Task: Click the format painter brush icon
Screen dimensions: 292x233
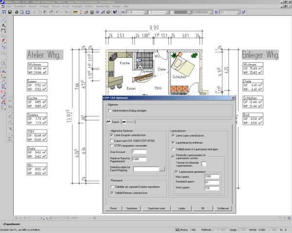Action: (x=51, y=12)
